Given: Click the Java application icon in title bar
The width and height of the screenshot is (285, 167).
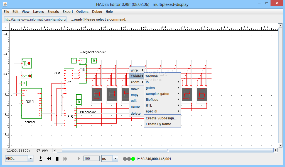Looking at the screenshot, I should click(x=5, y=4).
